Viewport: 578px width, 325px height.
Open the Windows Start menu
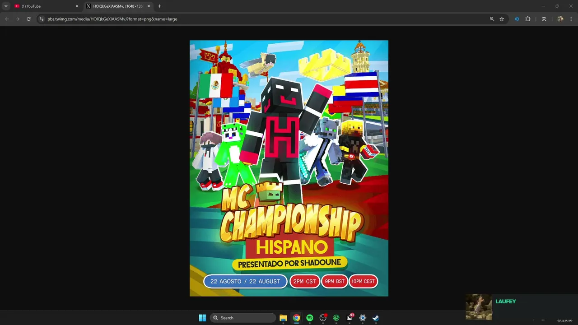tap(202, 318)
